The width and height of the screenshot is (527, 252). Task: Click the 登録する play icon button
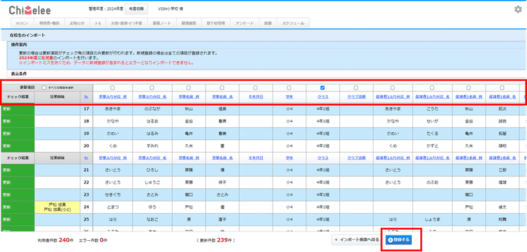tap(399, 240)
